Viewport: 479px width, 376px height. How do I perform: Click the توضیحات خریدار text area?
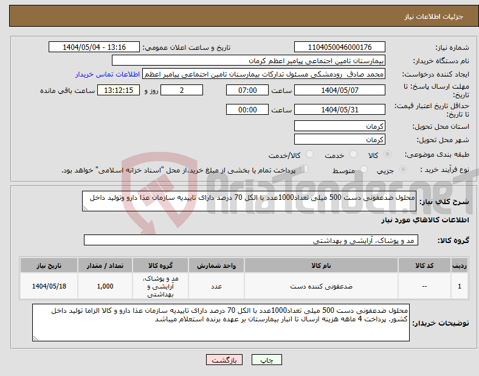point(221,323)
